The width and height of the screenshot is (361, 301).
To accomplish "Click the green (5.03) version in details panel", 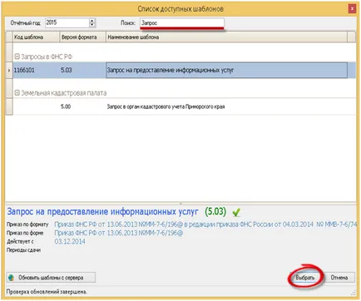I will coord(215,212).
